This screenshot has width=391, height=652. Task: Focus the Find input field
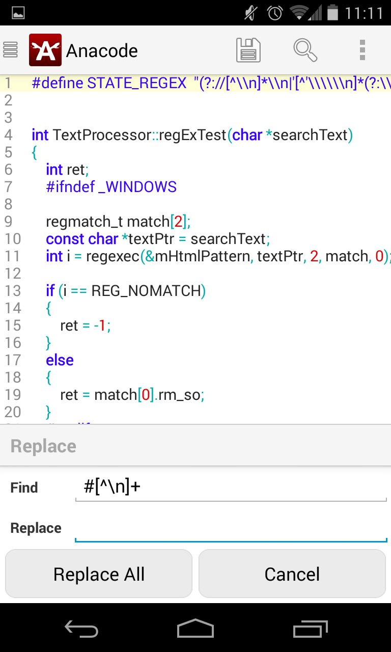[231, 487]
